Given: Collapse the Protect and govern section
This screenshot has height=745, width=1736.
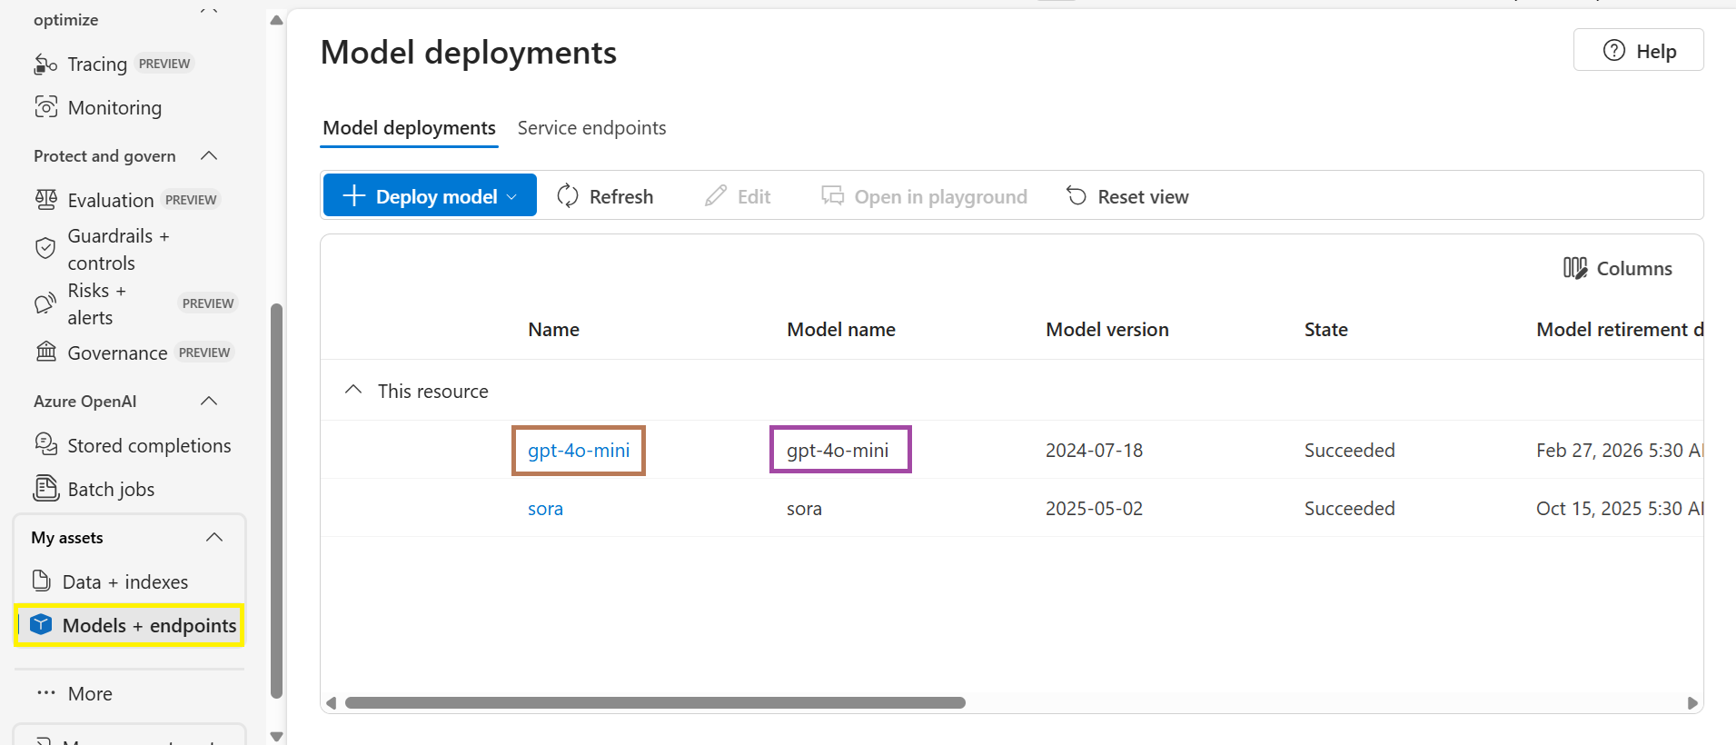Looking at the screenshot, I should [209, 155].
